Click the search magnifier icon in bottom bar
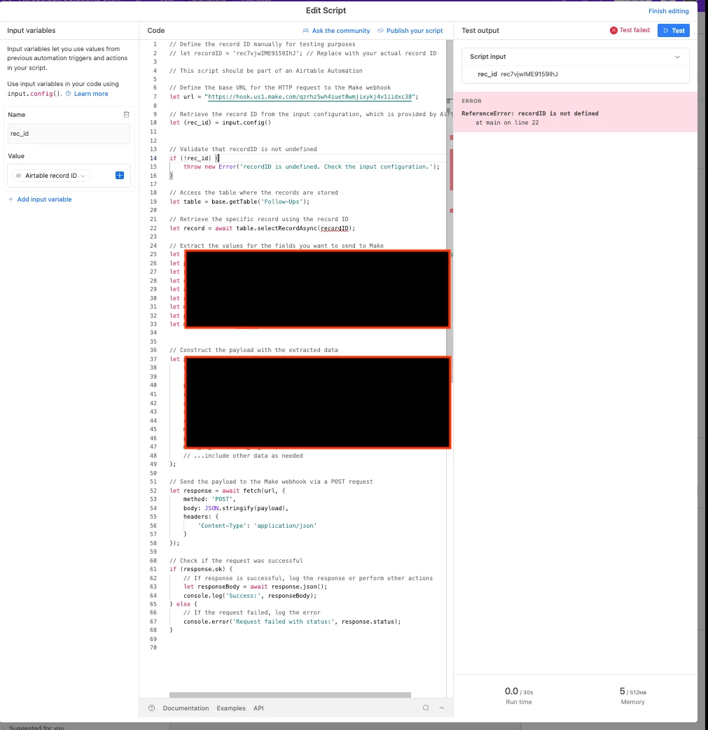Screen dimensions: 708x730 click(x=426, y=708)
